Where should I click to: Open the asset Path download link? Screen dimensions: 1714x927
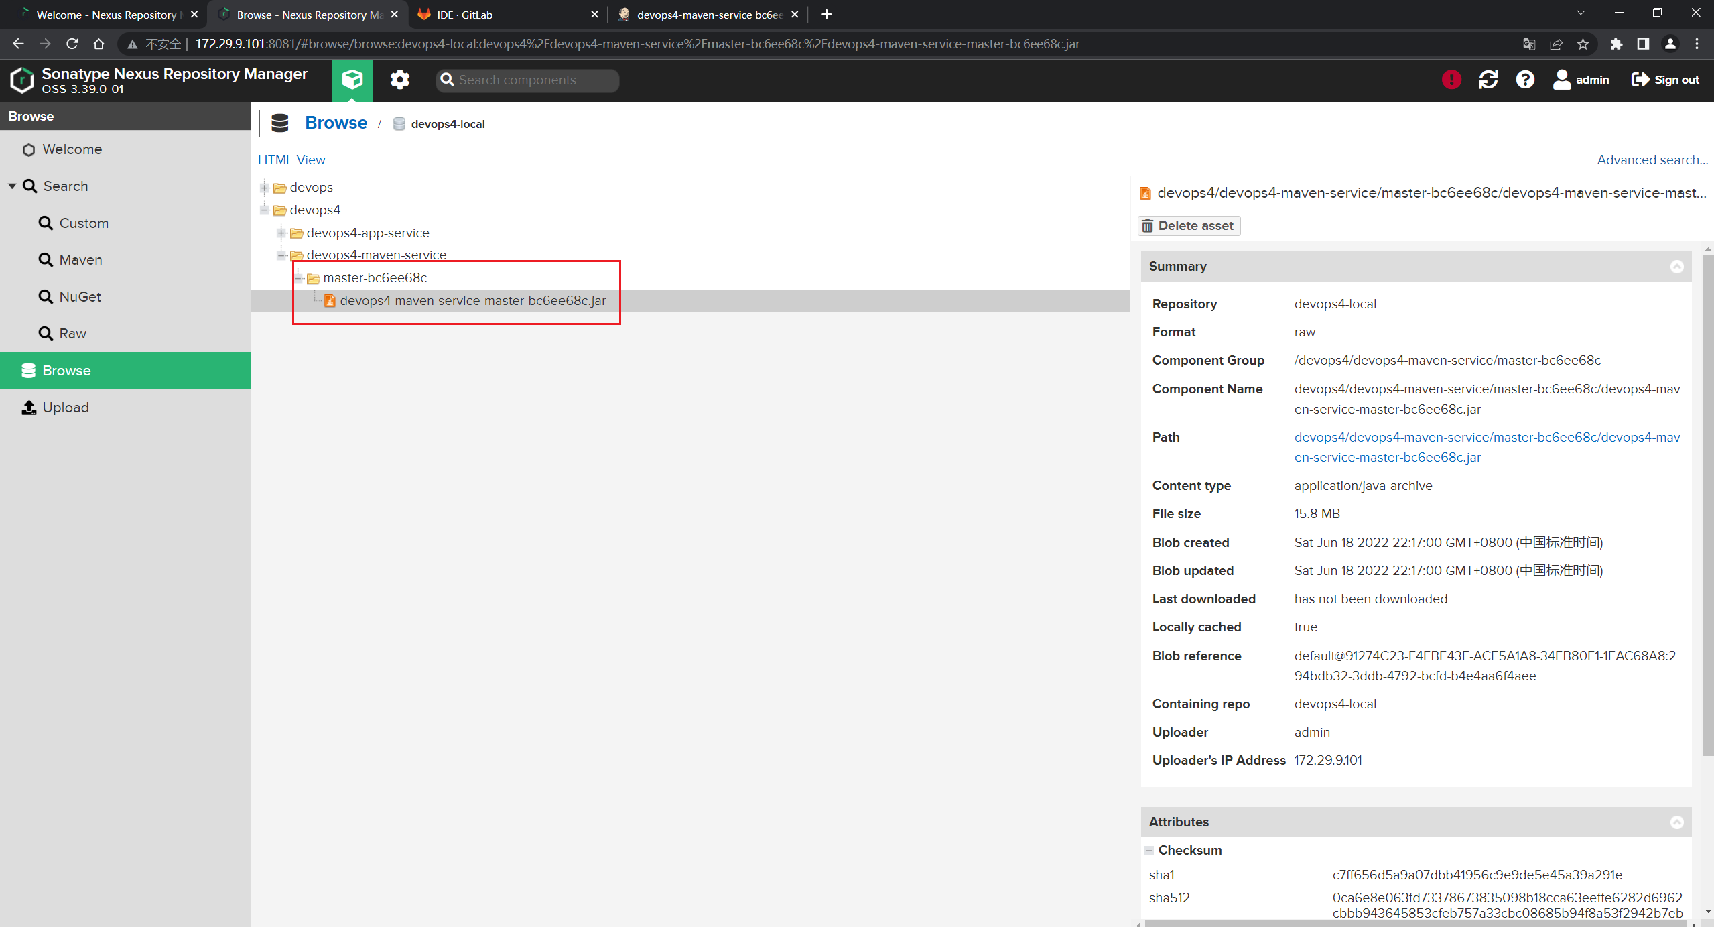coord(1487,447)
